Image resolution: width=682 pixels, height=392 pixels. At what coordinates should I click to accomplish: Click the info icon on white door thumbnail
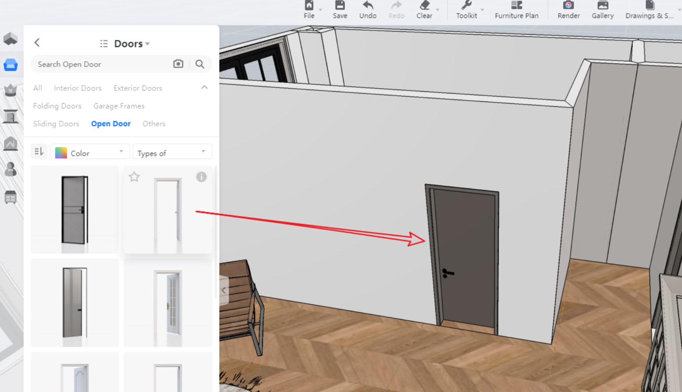tap(201, 177)
